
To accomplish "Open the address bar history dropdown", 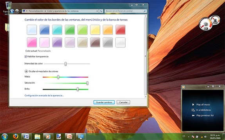I will pos(97,11).
